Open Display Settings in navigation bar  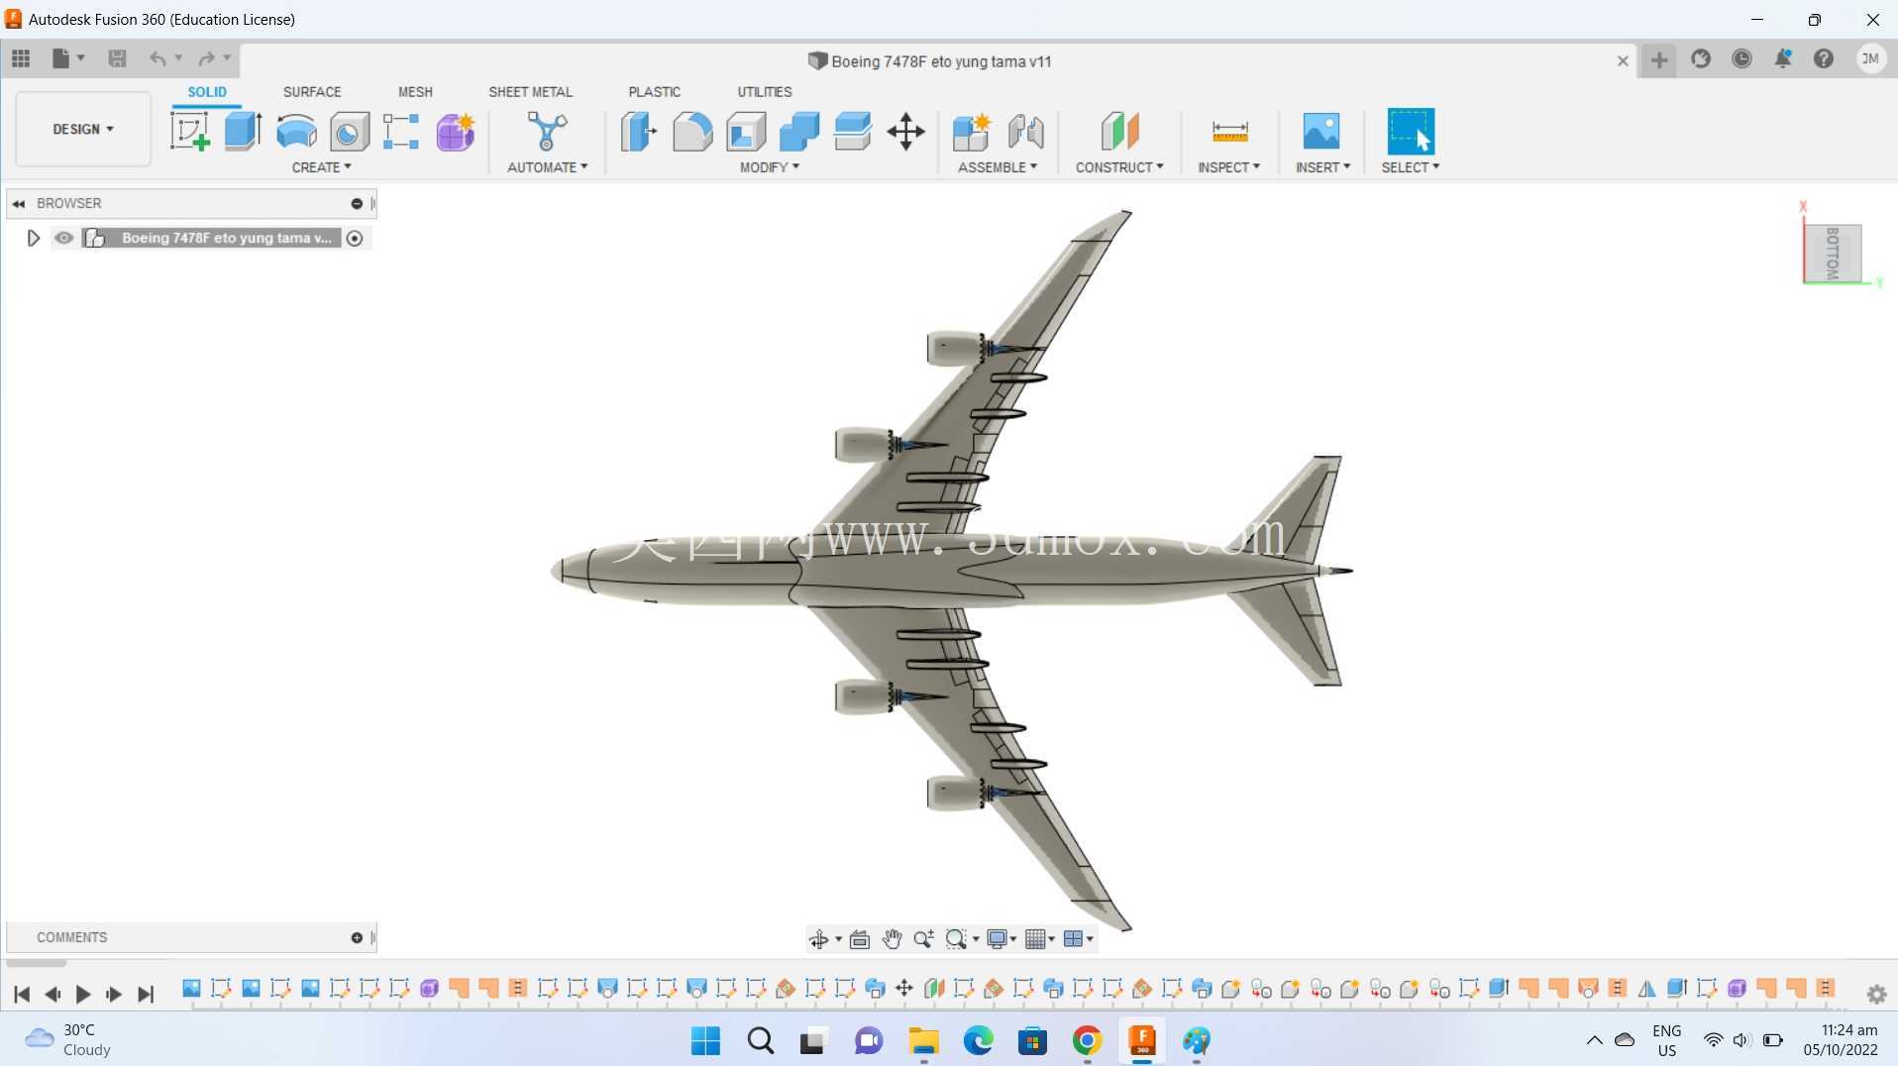point(1001,939)
